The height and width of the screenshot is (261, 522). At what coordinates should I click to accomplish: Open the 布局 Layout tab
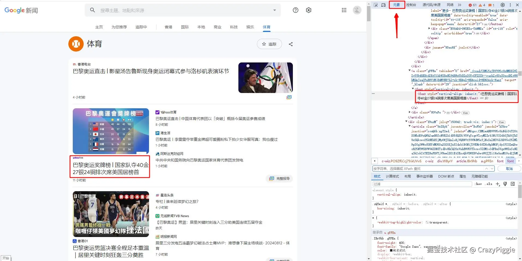(x=408, y=176)
